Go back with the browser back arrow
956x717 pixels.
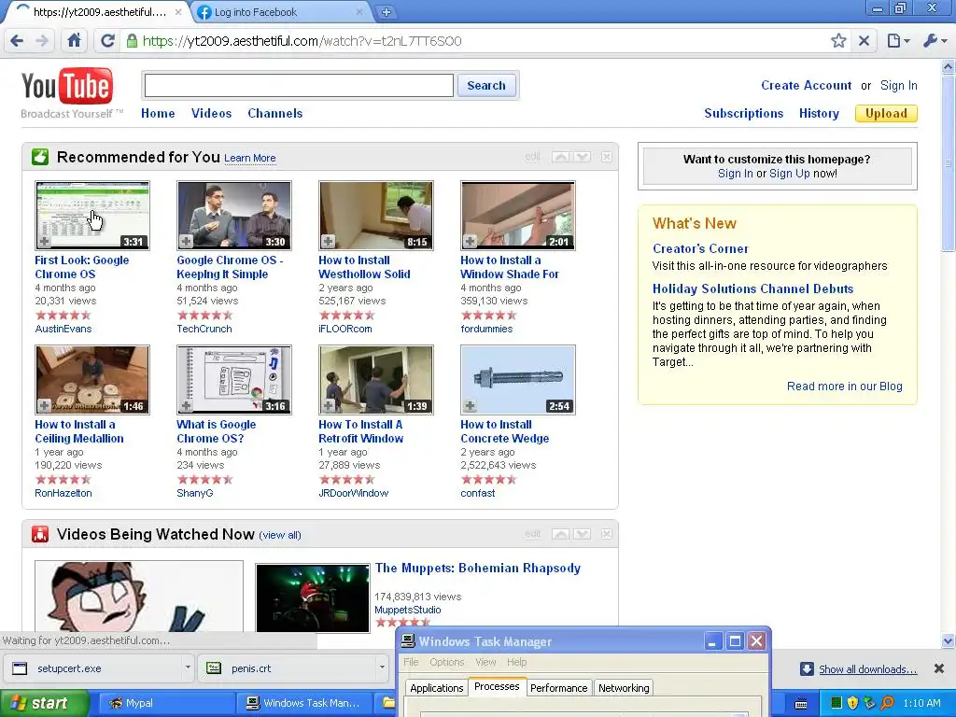pos(17,41)
